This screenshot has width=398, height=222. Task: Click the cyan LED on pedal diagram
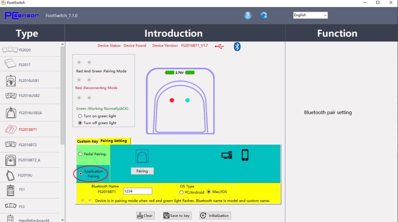tap(187, 100)
